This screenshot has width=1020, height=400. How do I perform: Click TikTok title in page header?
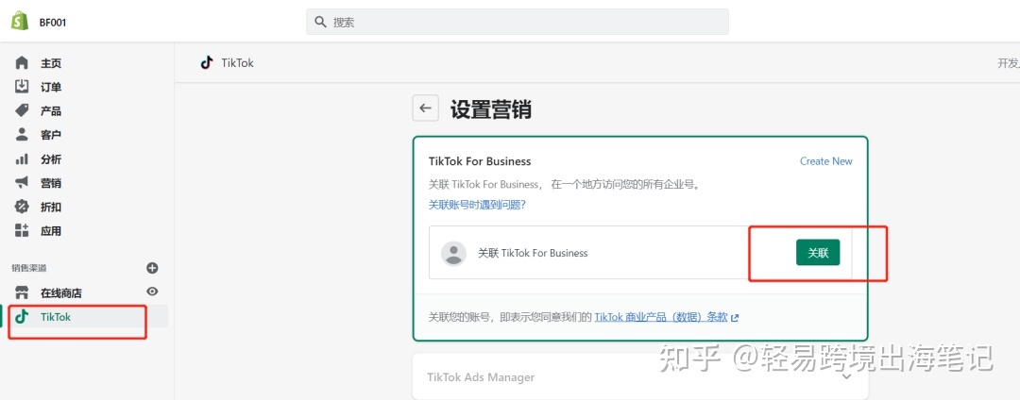[x=237, y=63]
